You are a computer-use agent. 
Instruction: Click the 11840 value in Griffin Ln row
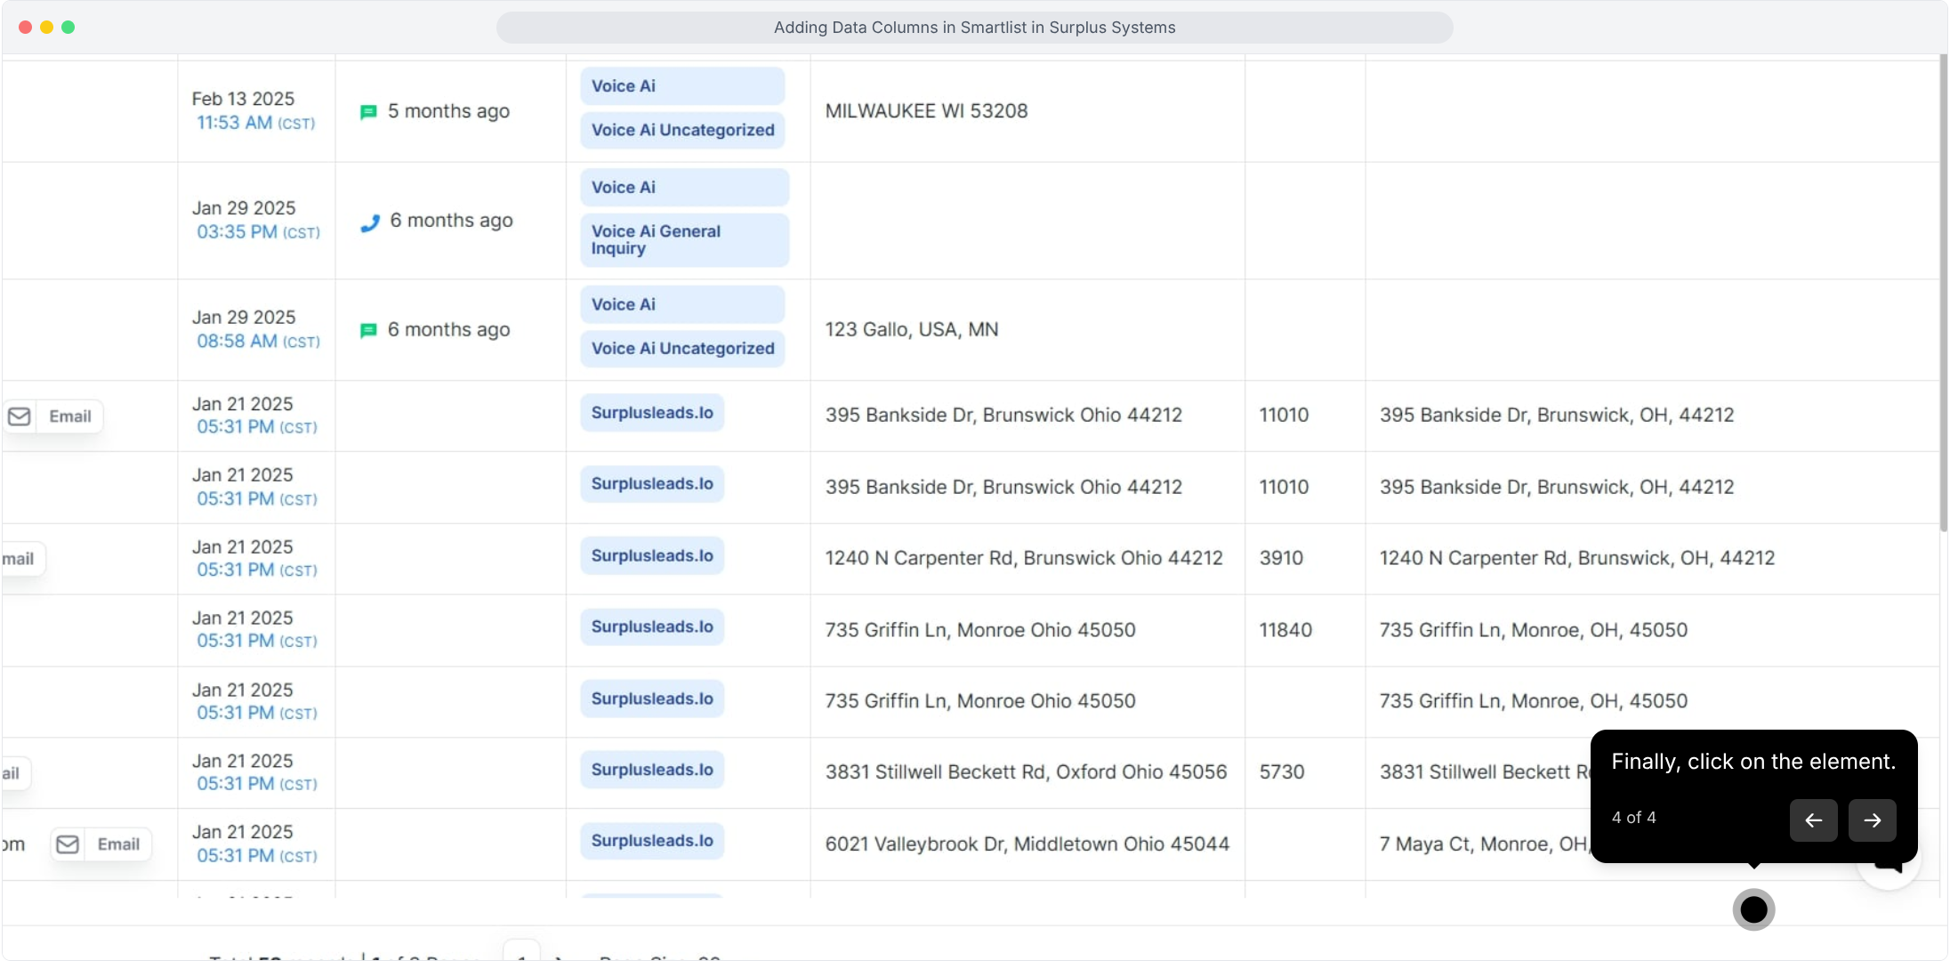coord(1285,630)
